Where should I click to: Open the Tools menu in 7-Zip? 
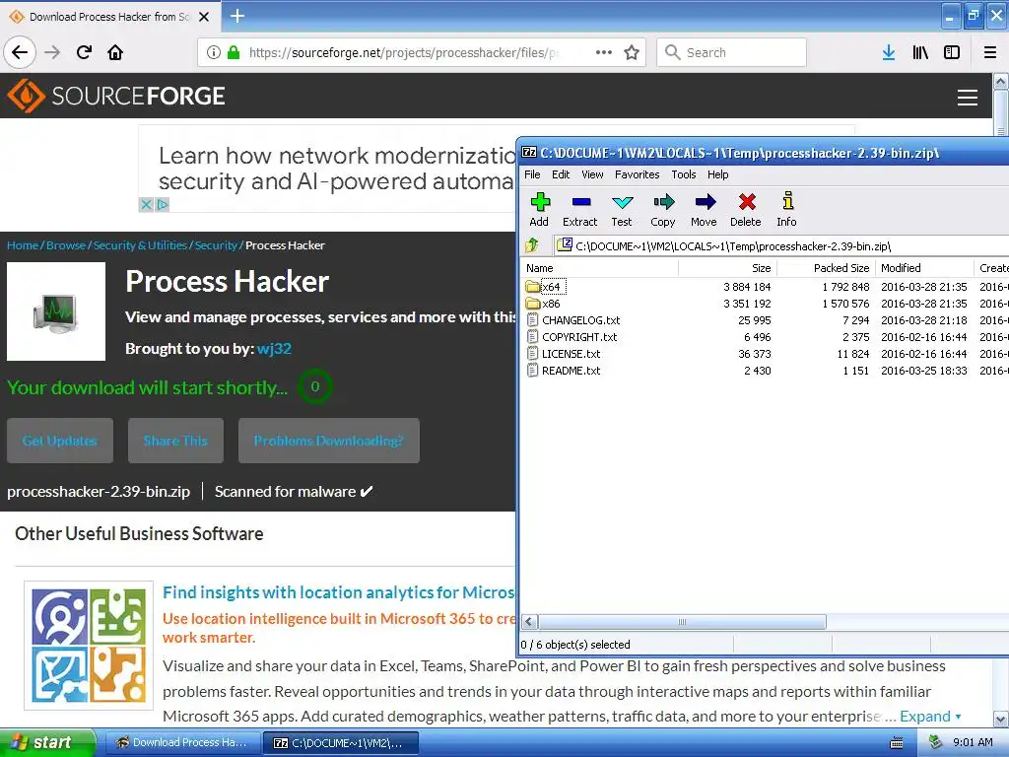(684, 174)
